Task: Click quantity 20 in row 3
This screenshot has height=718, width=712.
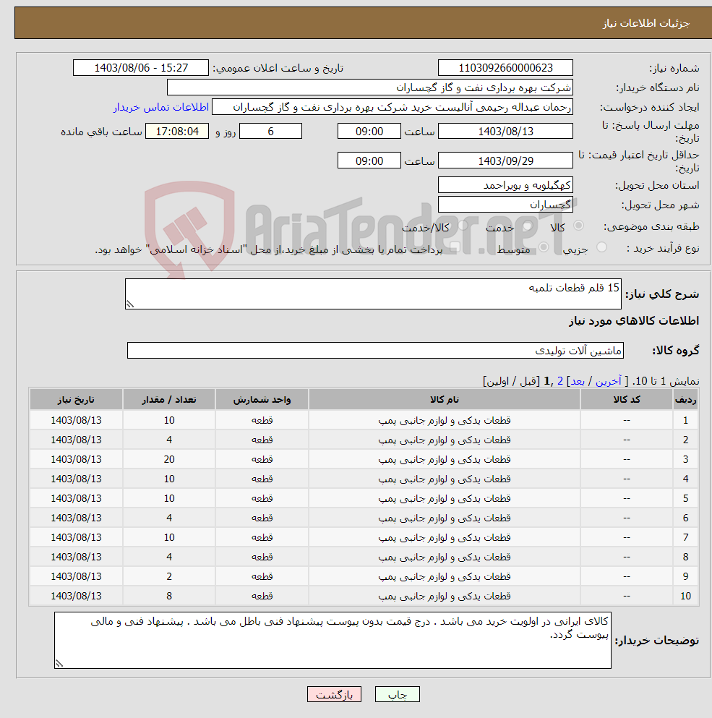Action: click(169, 459)
